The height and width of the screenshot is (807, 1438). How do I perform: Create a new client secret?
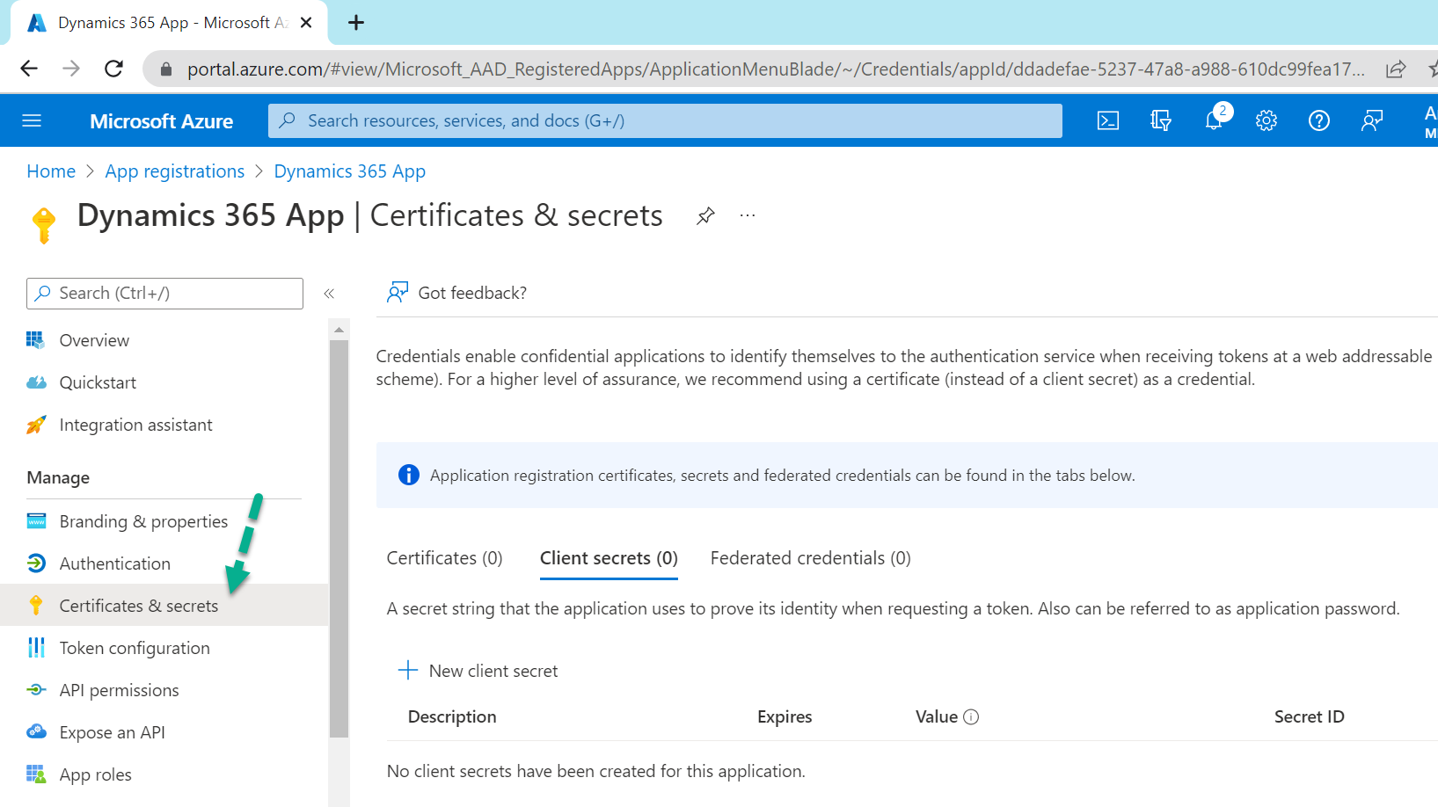[x=478, y=670]
